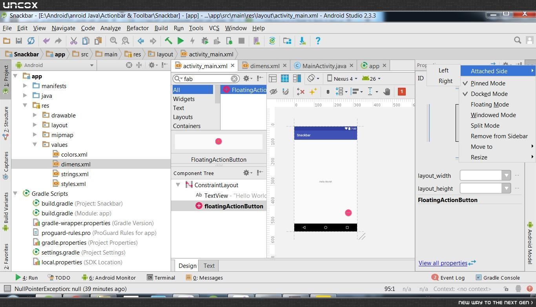Screen dimensions: 536x307
Task: Enable Windowed Mode in the context menu
Action: click(x=493, y=115)
